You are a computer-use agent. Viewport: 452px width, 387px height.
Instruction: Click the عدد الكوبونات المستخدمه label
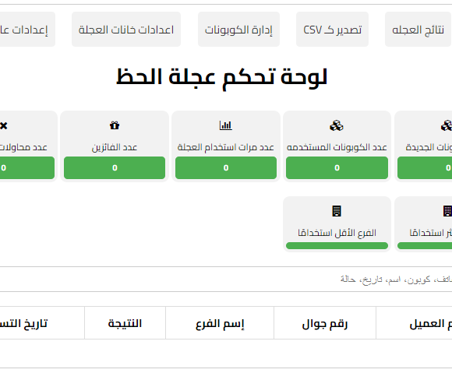point(337,147)
